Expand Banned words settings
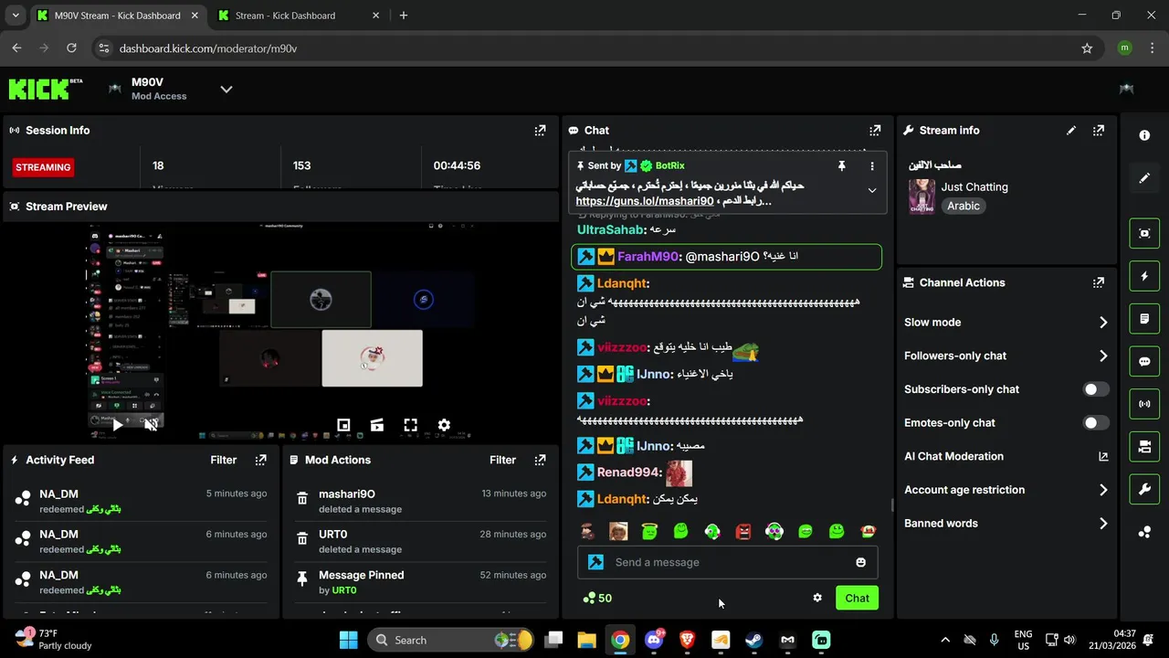This screenshot has width=1169, height=658. (1006, 524)
